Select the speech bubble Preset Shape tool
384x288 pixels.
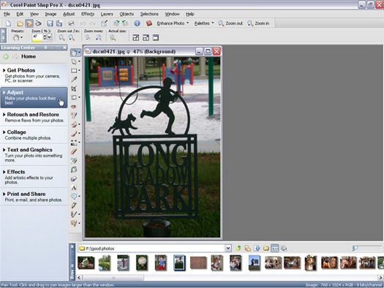point(74,196)
